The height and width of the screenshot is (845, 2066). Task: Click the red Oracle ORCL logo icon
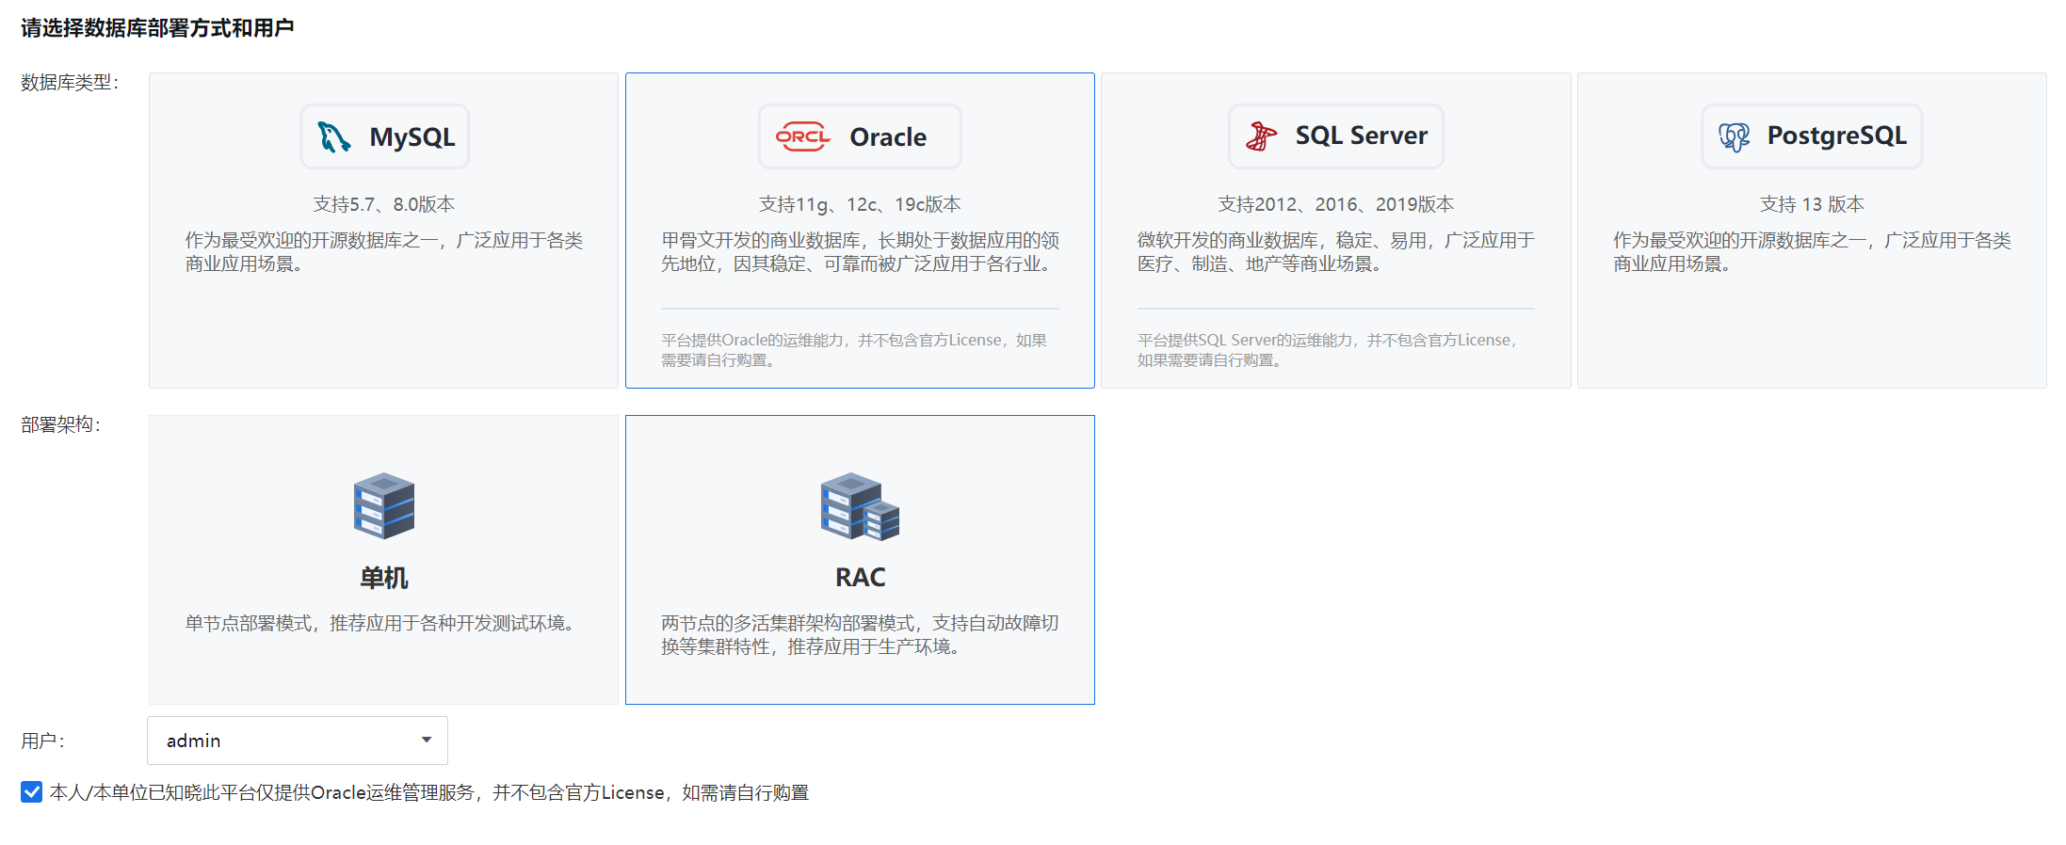pos(802,136)
